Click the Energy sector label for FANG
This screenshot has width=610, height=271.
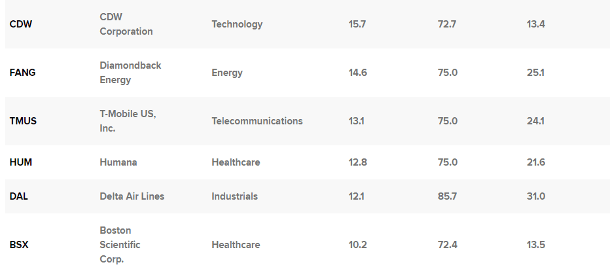coord(227,73)
